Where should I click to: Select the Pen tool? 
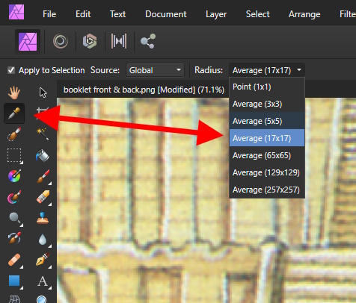[x=43, y=260]
